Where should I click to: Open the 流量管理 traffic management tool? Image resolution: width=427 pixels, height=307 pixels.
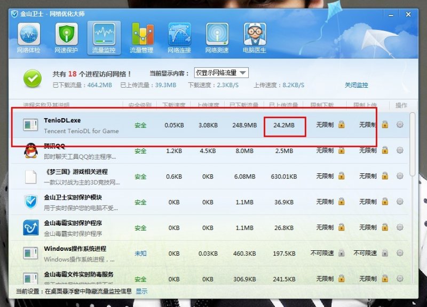(141, 38)
